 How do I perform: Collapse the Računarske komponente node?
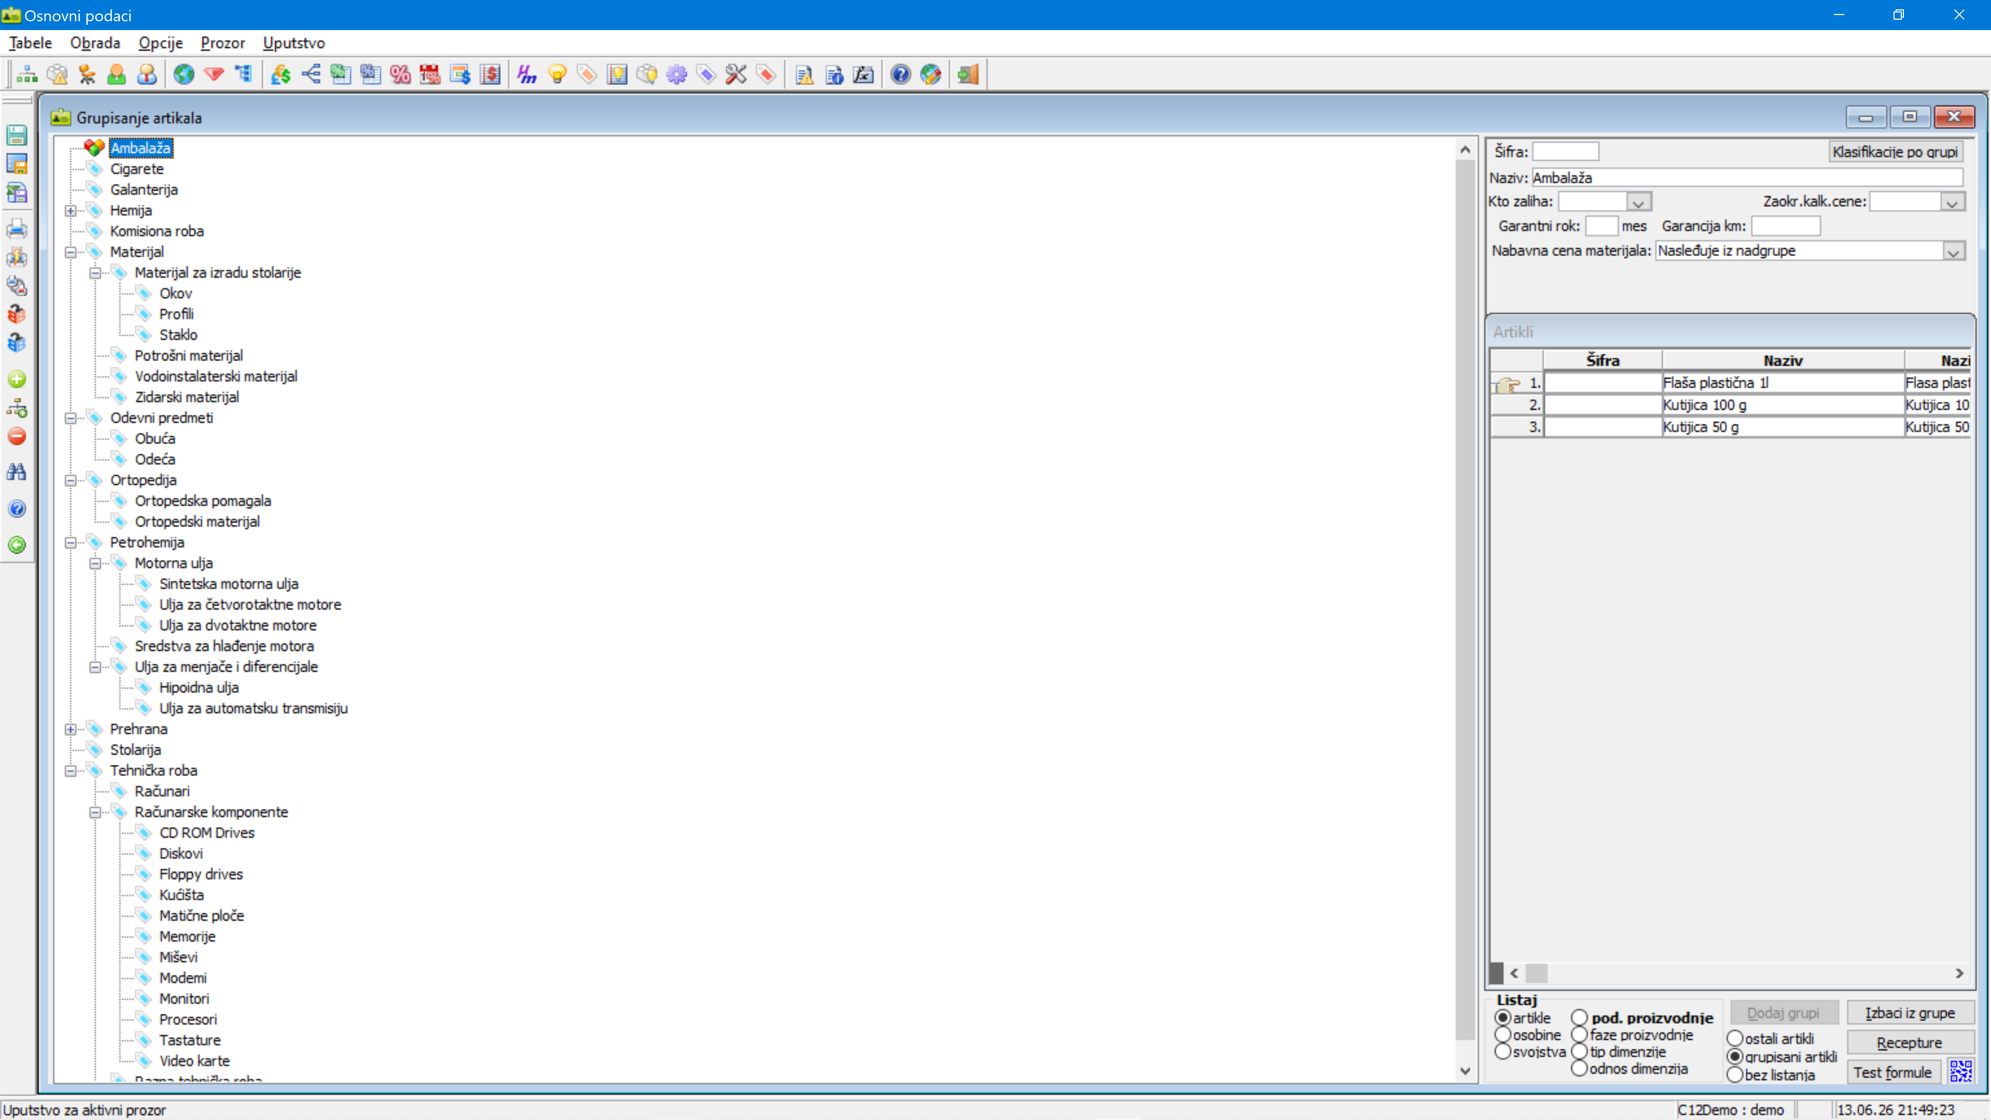pyautogui.click(x=95, y=811)
